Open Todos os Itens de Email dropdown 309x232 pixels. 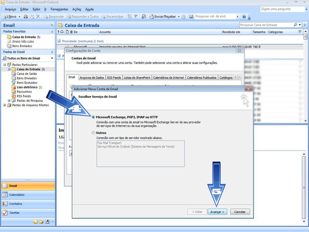tap(52, 58)
